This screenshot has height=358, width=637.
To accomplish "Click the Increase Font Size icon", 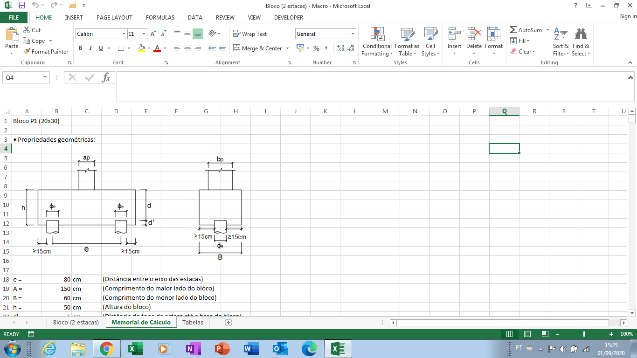I will [x=154, y=34].
